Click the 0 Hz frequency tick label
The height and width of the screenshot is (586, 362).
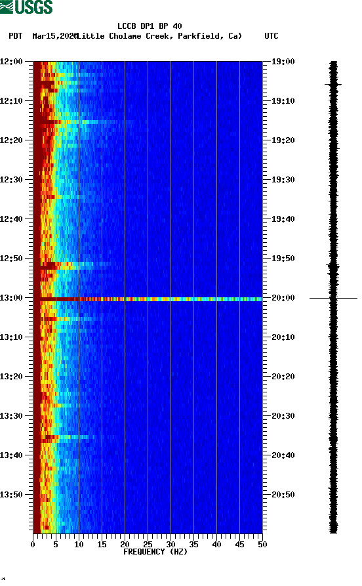tap(33, 545)
